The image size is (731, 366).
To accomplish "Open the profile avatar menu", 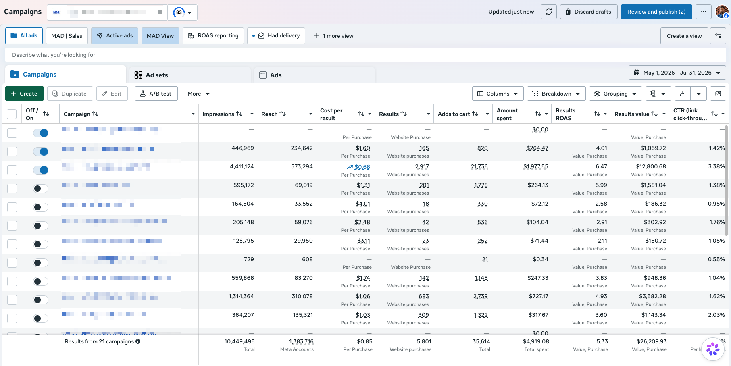I will (x=722, y=12).
